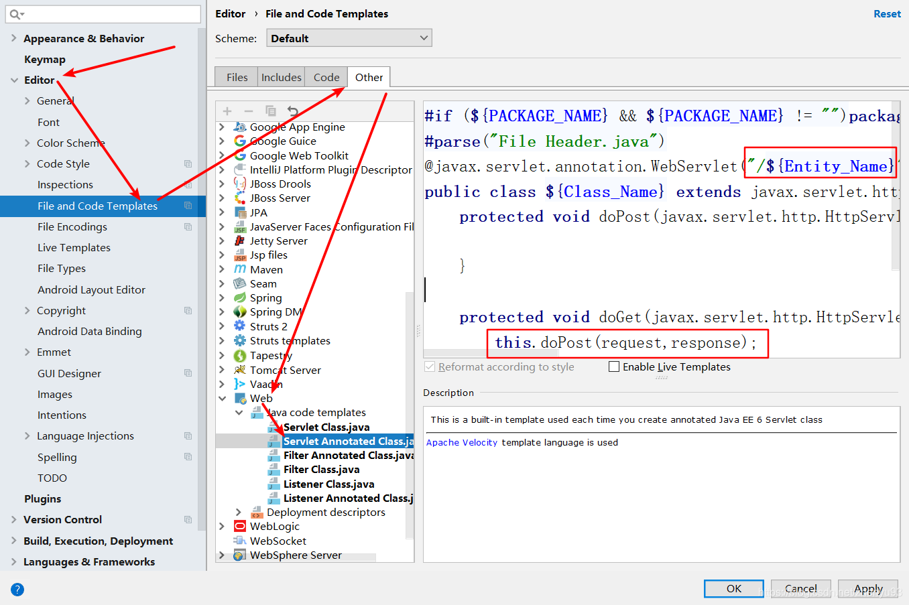Select Filter Class.java template
The image size is (909, 605).
tap(322, 469)
